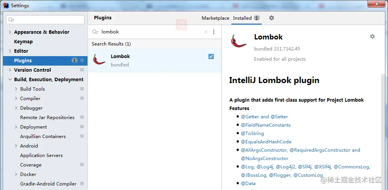This screenshot has height=190, width=388.
Task: Open Keymap settings
Action: [x=23, y=41]
